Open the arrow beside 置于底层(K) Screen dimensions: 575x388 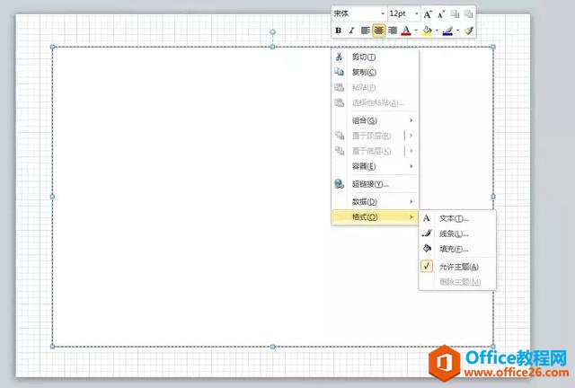tap(411, 151)
